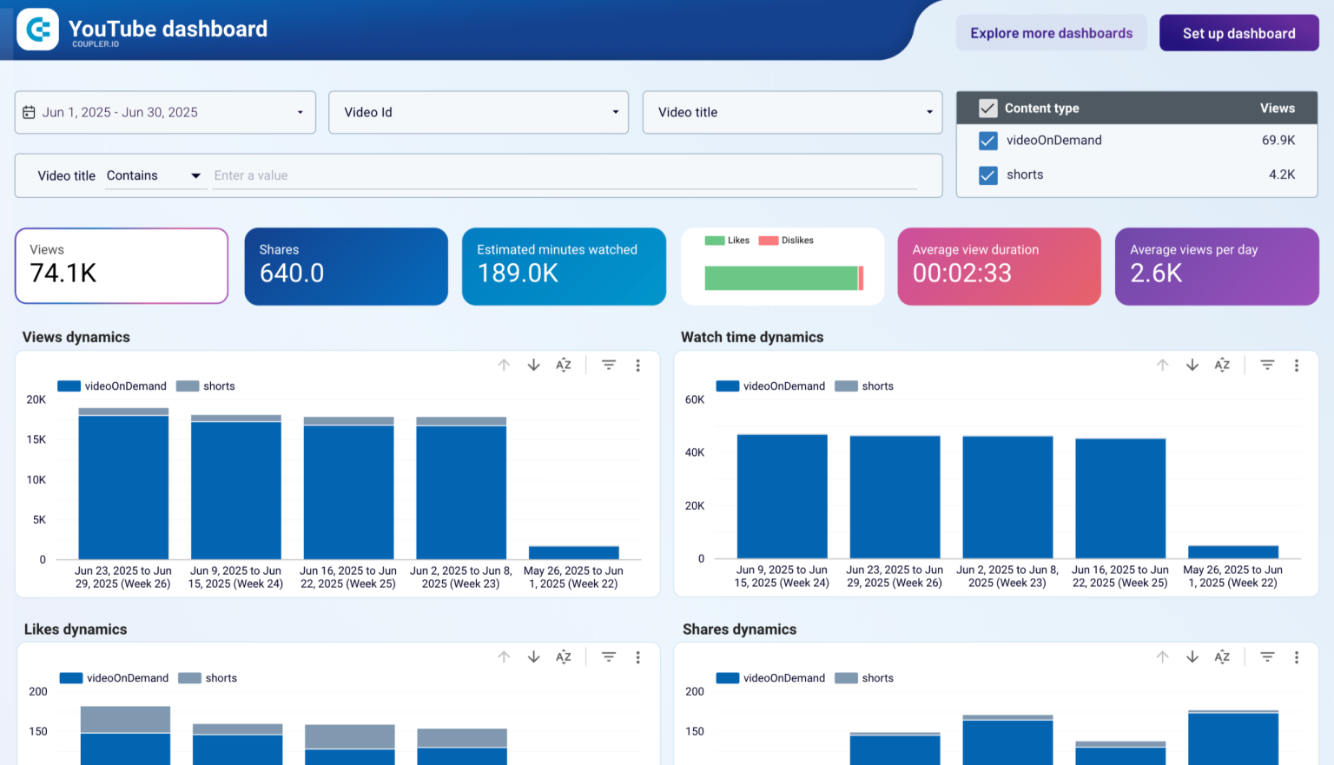Open the Video Id dropdown
This screenshot has width=1334, height=765.
478,112
